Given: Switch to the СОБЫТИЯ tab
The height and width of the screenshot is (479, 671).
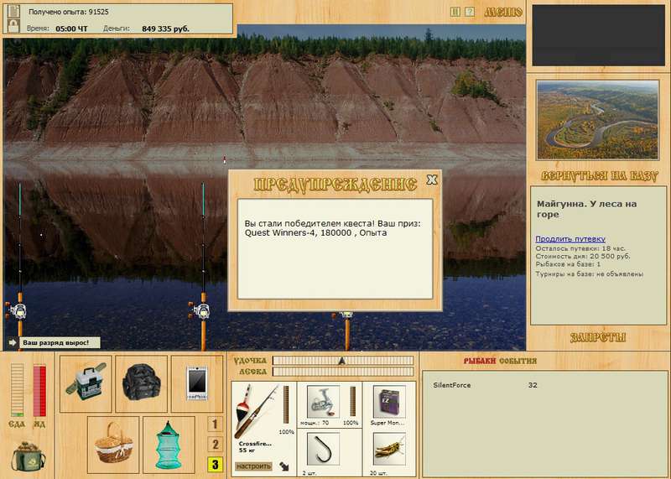Looking at the screenshot, I should pos(518,361).
